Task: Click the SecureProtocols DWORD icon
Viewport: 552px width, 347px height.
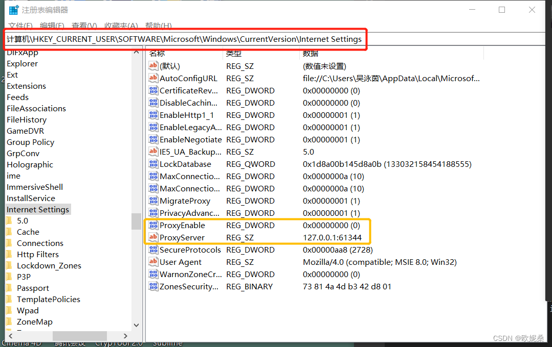Action: pyautogui.click(x=153, y=250)
